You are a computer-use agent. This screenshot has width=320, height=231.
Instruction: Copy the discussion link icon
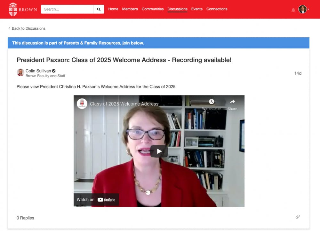pyautogui.click(x=298, y=217)
